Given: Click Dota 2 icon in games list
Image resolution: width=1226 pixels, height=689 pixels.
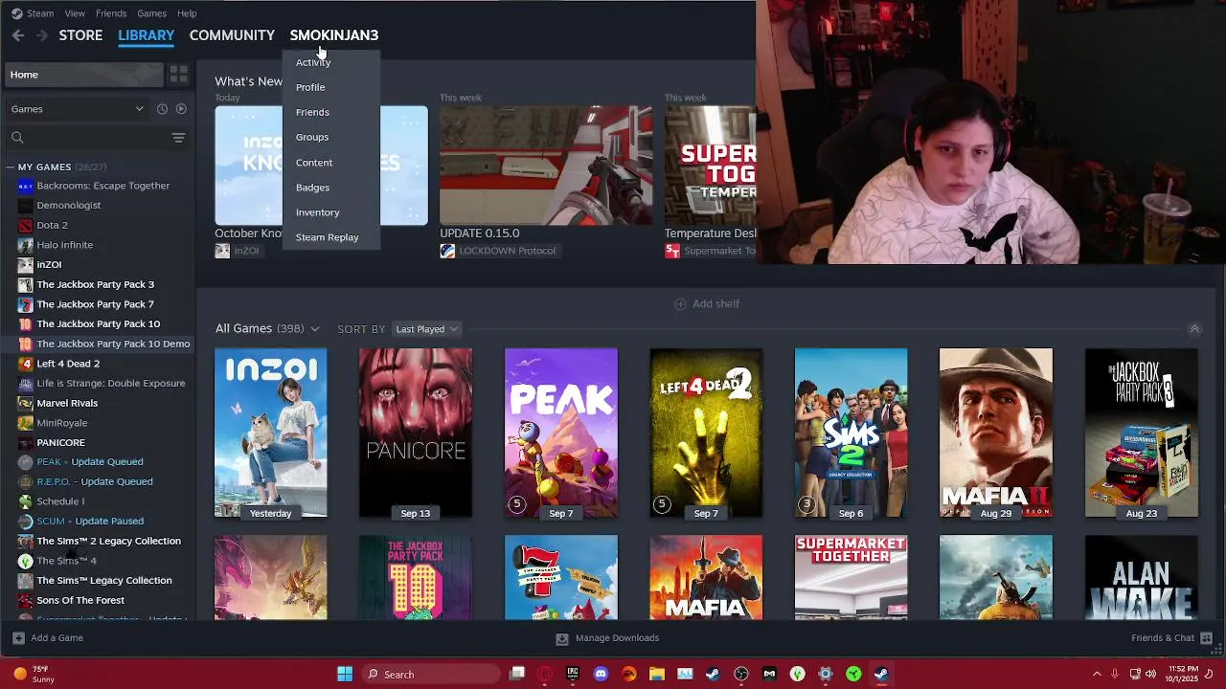Looking at the screenshot, I should [26, 225].
